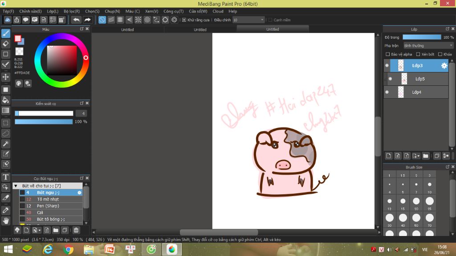Select the Text tool
The width and height of the screenshot is (456, 256).
click(6, 177)
